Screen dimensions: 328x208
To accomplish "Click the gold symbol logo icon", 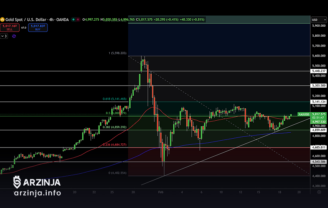I will 2,19.
